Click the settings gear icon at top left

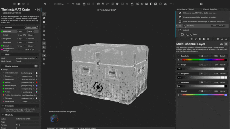coord(28,4)
